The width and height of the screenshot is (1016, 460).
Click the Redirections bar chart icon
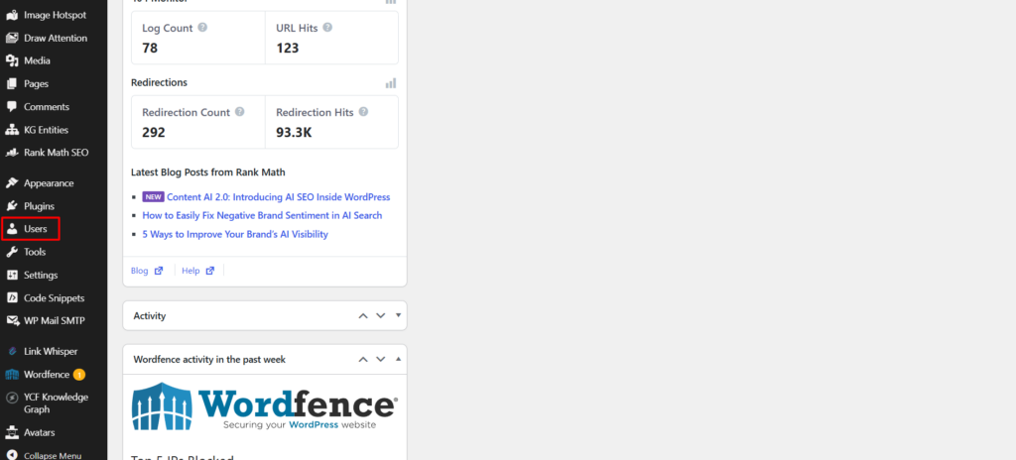[391, 83]
